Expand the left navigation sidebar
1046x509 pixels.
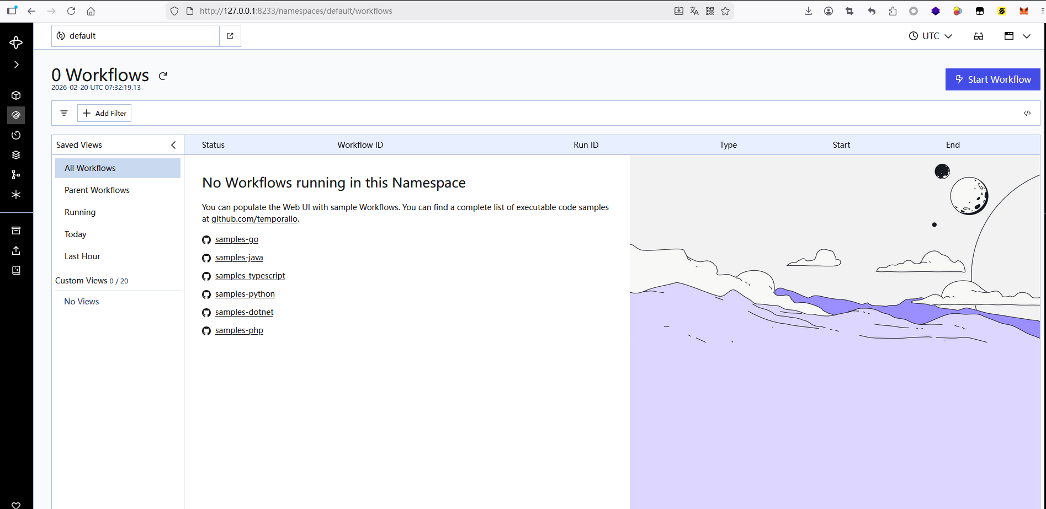point(16,65)
